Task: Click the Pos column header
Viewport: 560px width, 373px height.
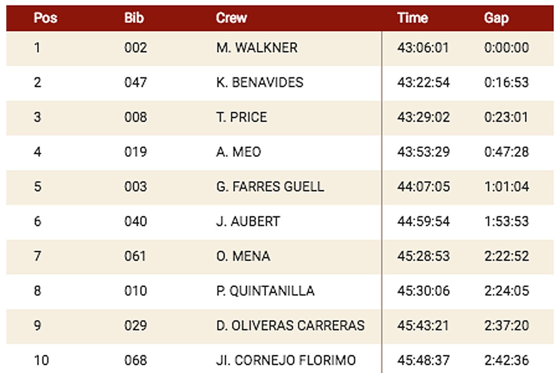Action: coord(46,18)
